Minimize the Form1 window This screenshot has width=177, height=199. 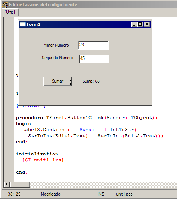coord(134,24)
